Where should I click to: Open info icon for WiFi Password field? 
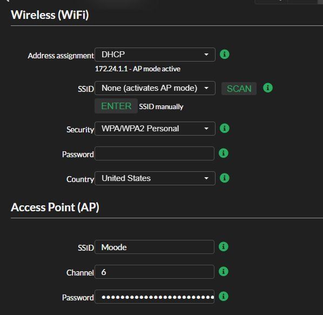(224, 153)
